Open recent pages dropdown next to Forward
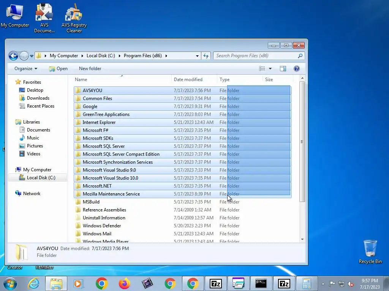The image size is (389, 291). pos(32,56)
